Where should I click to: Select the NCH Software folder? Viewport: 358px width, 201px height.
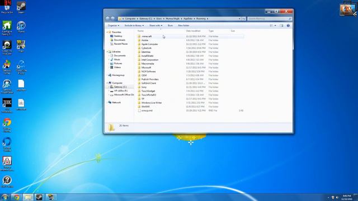coord(148,71)
